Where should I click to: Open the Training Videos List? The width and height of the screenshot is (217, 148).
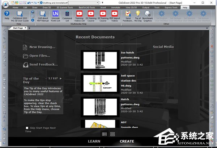[79, 16]
